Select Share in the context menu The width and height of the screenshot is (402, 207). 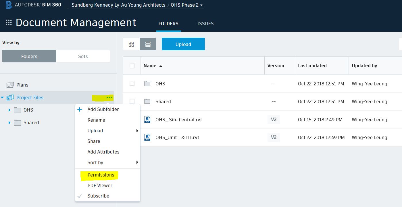click(94, 141)
